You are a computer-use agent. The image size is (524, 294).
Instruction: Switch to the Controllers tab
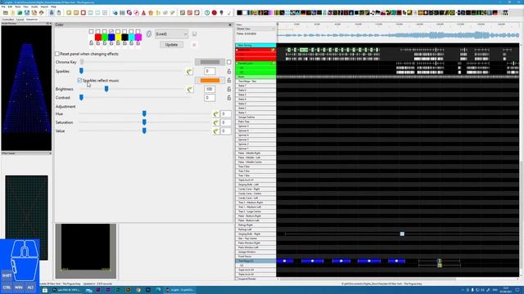click(8, 20)
